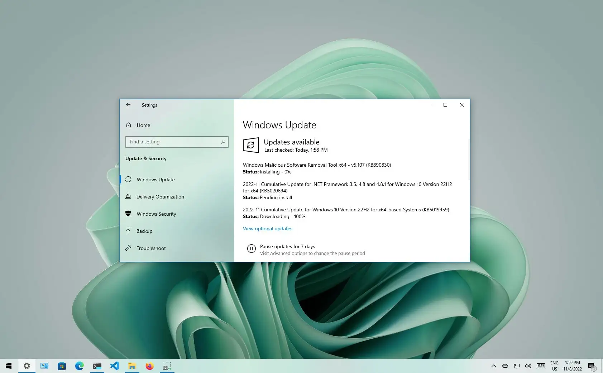Click the 'Downloading - 100%' status line
The width and height of the screenshot is (603, 373).
coord(274,216)
